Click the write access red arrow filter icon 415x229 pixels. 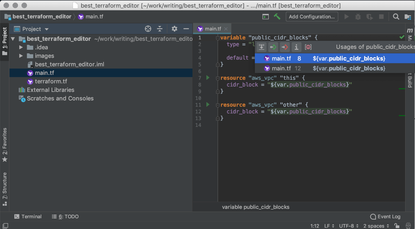285,47
